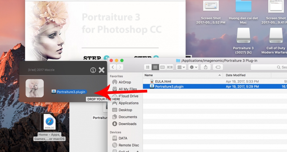This screenshot has width=287, height=152.
Task: Click the Edit Tags toolbar button
Action: [218, 67]
